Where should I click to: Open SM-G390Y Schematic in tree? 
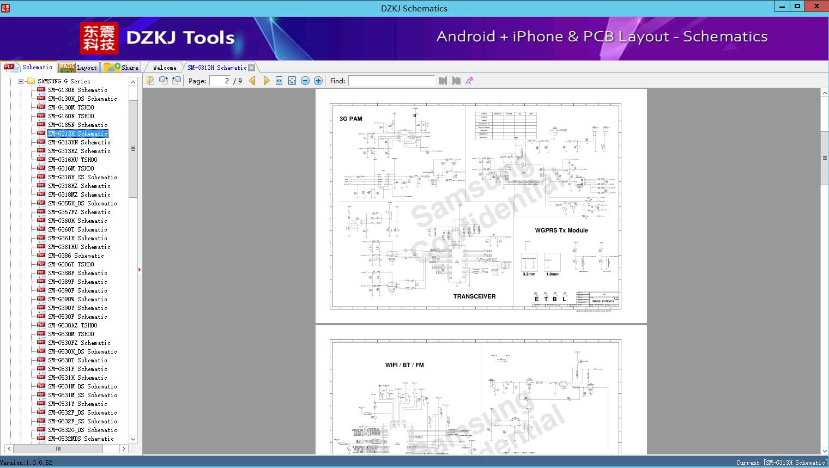tap(77, 308)
